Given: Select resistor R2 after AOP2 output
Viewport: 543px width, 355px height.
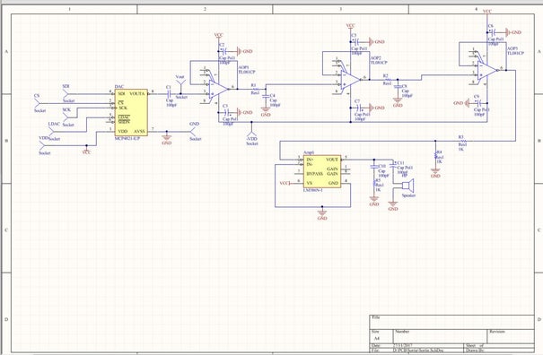Looking at the screenshot, I should click(387, 80).
